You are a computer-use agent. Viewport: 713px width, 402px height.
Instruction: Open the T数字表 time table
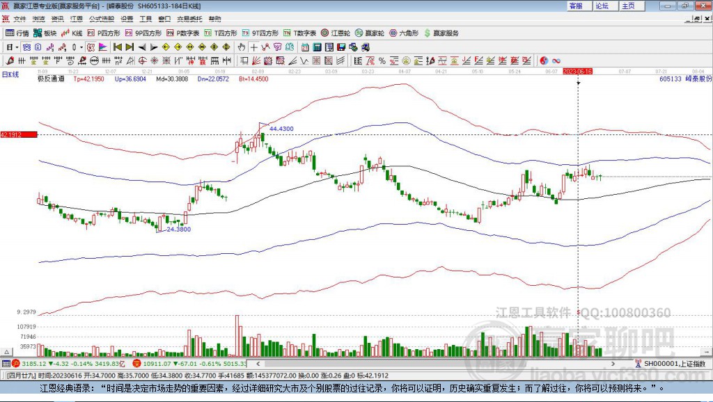[x=299, y=33]
